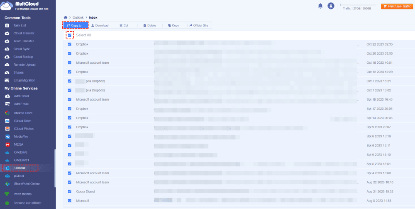Open Team Transfer tool
This screenshot has height=209, width=415.
point(24,41)
